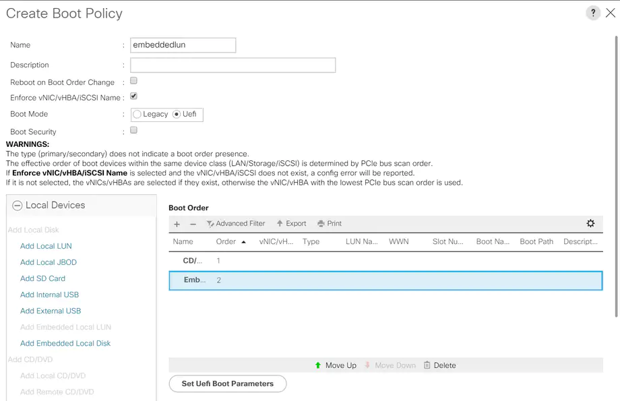Select the Uefi boot mode radio button

coord(177,115)
